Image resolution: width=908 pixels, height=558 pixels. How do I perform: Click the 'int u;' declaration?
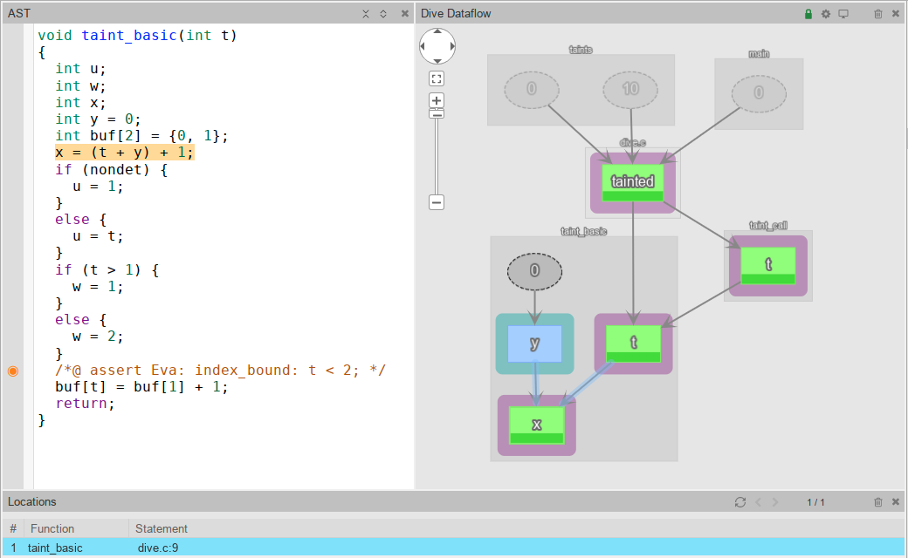click(x=80, y=69)
